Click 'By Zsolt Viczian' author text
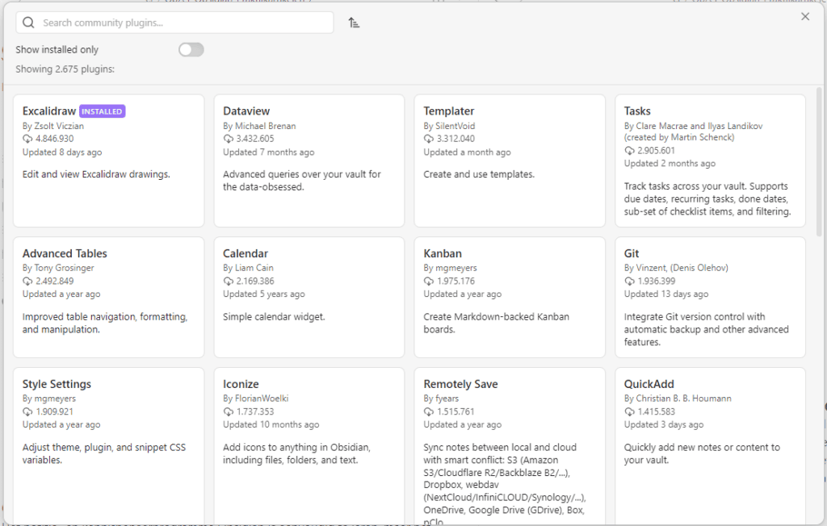 coord(52,126)
